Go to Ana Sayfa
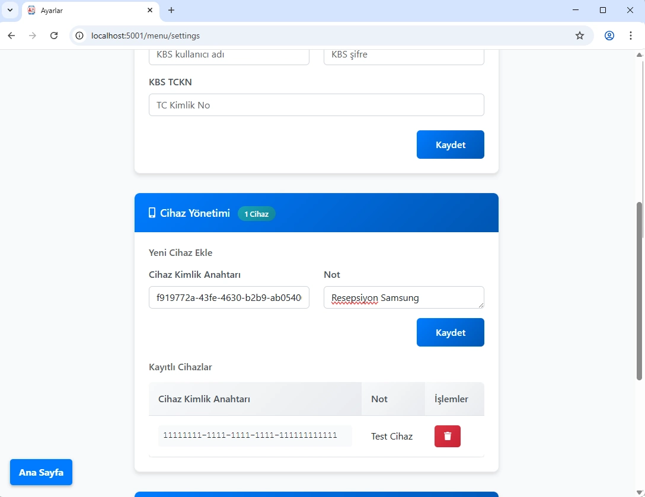The width and height of the screenshot is (645, 497). click(41, 472)
